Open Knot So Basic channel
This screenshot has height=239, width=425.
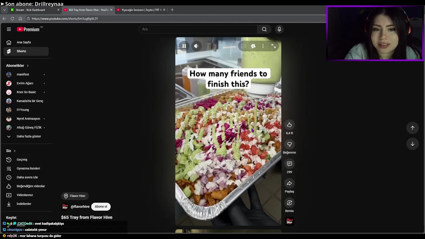(26, 92)
